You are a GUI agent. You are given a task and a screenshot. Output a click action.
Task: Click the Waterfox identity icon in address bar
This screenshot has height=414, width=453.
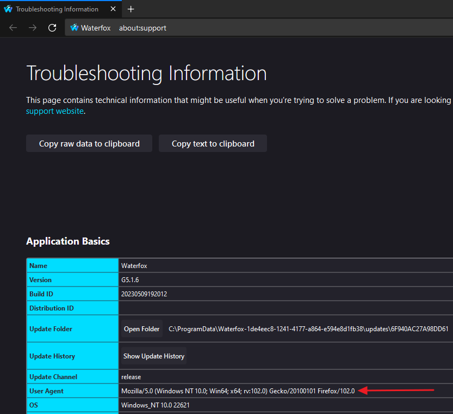(x=75, y=28)
